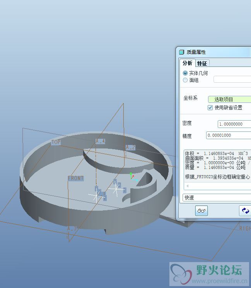Select the A_3 axis label
The width and height of the screenshot is (251, 288).
click(x=72, y=229)
